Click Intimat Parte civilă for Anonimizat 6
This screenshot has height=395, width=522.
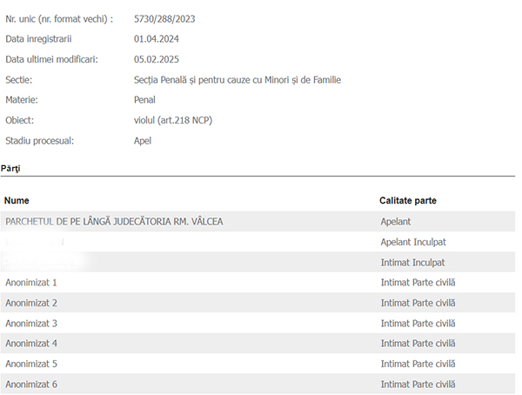click(x=418, y=385)
